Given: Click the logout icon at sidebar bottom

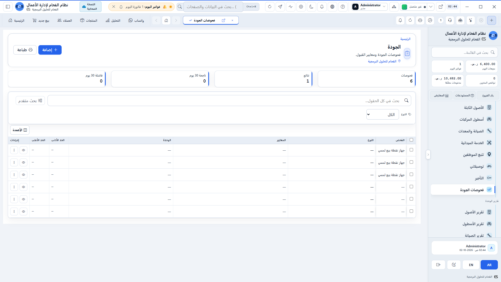Looking at the screenshot, I should tap(438, 265).
